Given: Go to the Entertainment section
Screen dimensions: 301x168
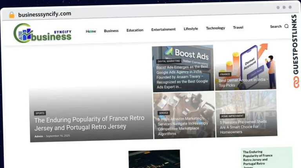Looking at the screenshot, I should point(163,29).
